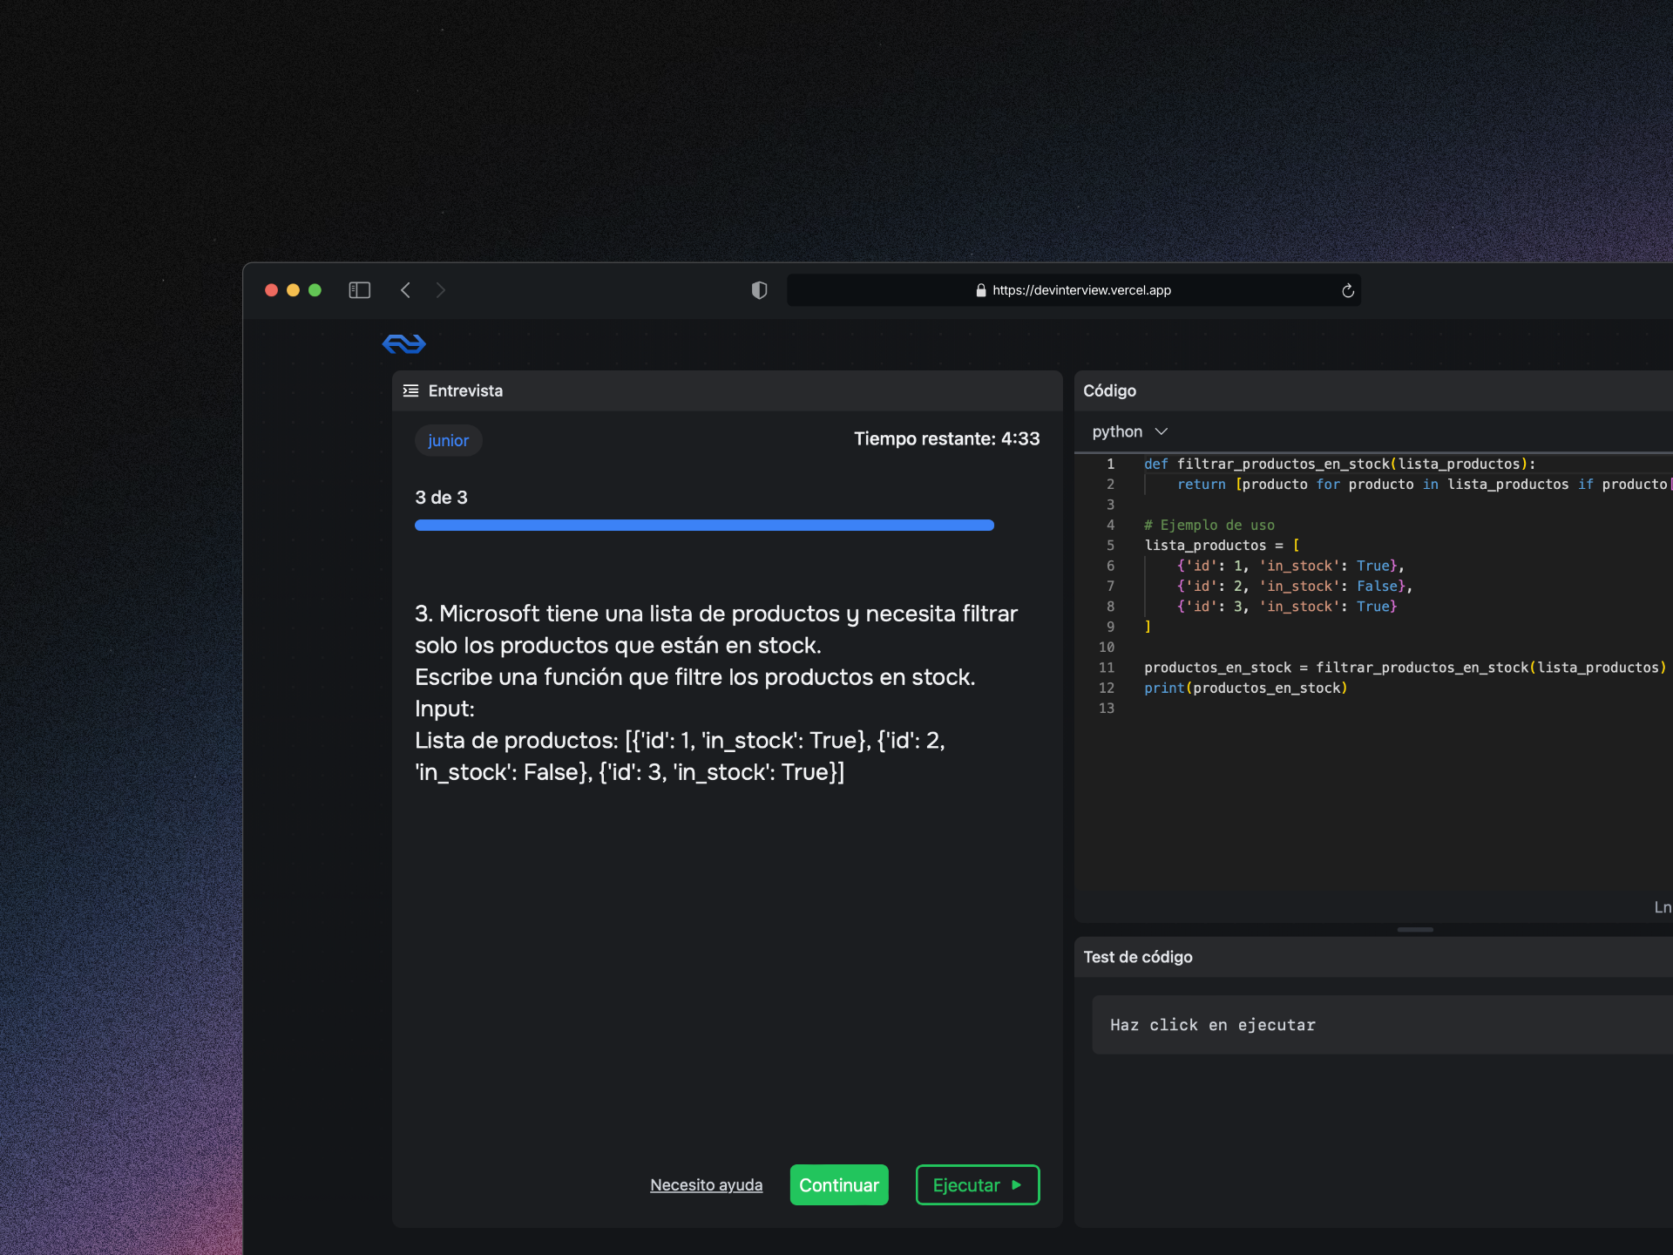Click line number 13 in the gutter
The image size is (1673, 1255).
[1106, 708]
